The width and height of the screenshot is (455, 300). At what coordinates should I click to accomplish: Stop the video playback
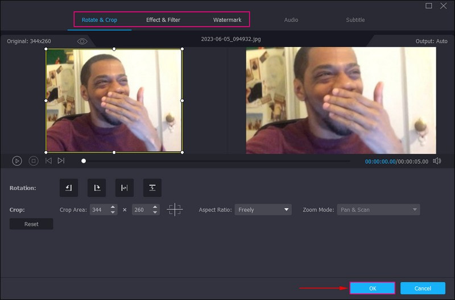pyautogui.click(x=34, y=161)
